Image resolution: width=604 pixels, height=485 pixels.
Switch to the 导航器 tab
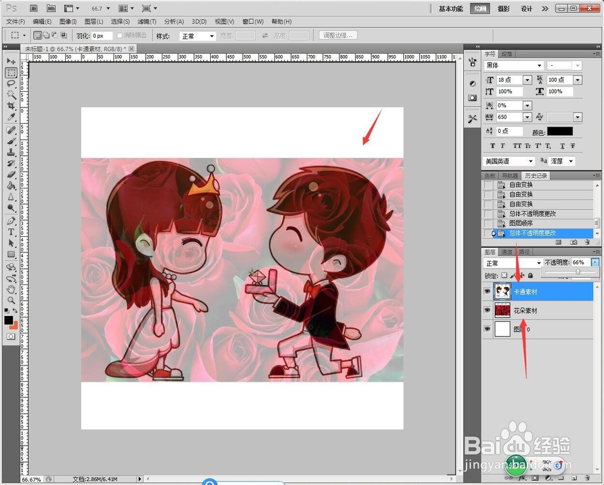510,176
